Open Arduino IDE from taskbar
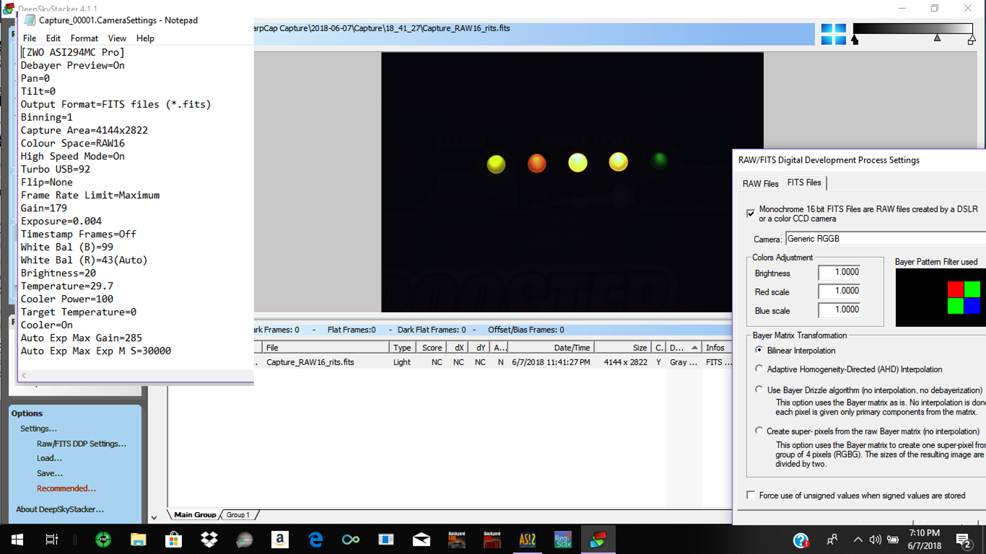This screenshot has height=554, width=986. point(351,540)
